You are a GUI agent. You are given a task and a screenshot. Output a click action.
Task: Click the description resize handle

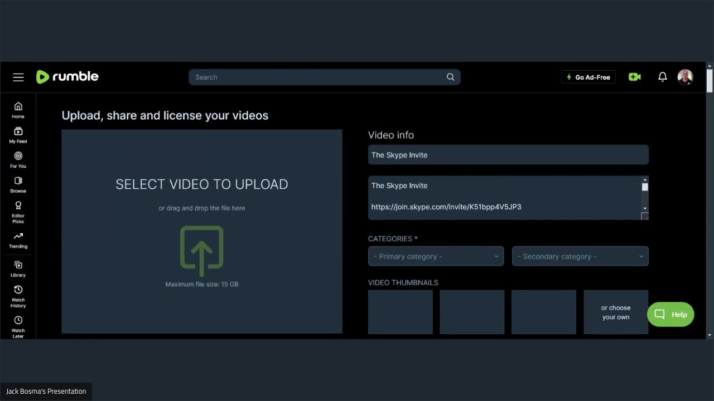pyautogui.click(x=645, y=216)
